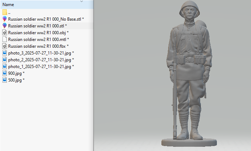
Task: Click the image icon next to 900.jpg
Action: click(x=5, y=73)
